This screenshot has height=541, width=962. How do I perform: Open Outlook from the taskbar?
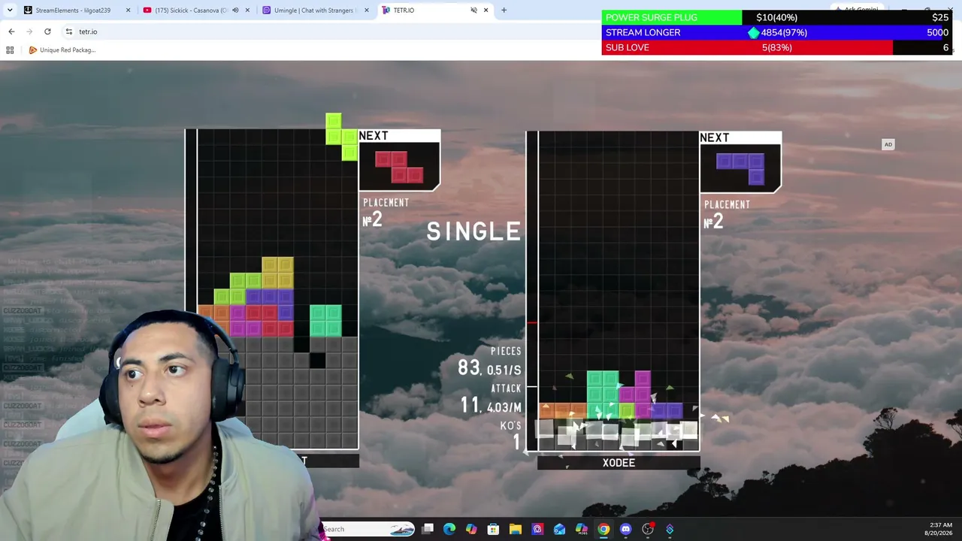tap(559, 529)
